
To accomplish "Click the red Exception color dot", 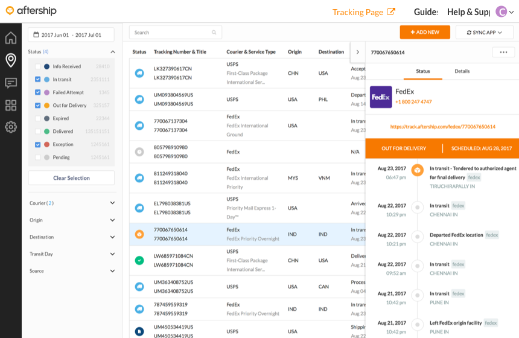I will [x=46, y=144].
